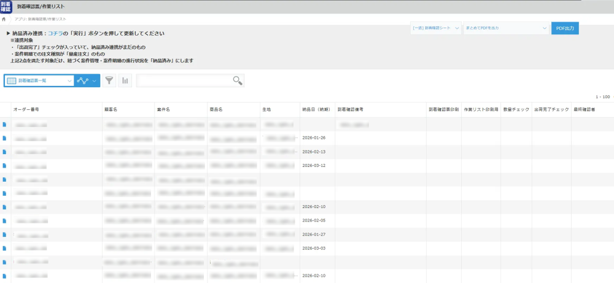Open the chevron next to the graph icon
This screenshot has height=283, width=614.
(x=95, y=80)
